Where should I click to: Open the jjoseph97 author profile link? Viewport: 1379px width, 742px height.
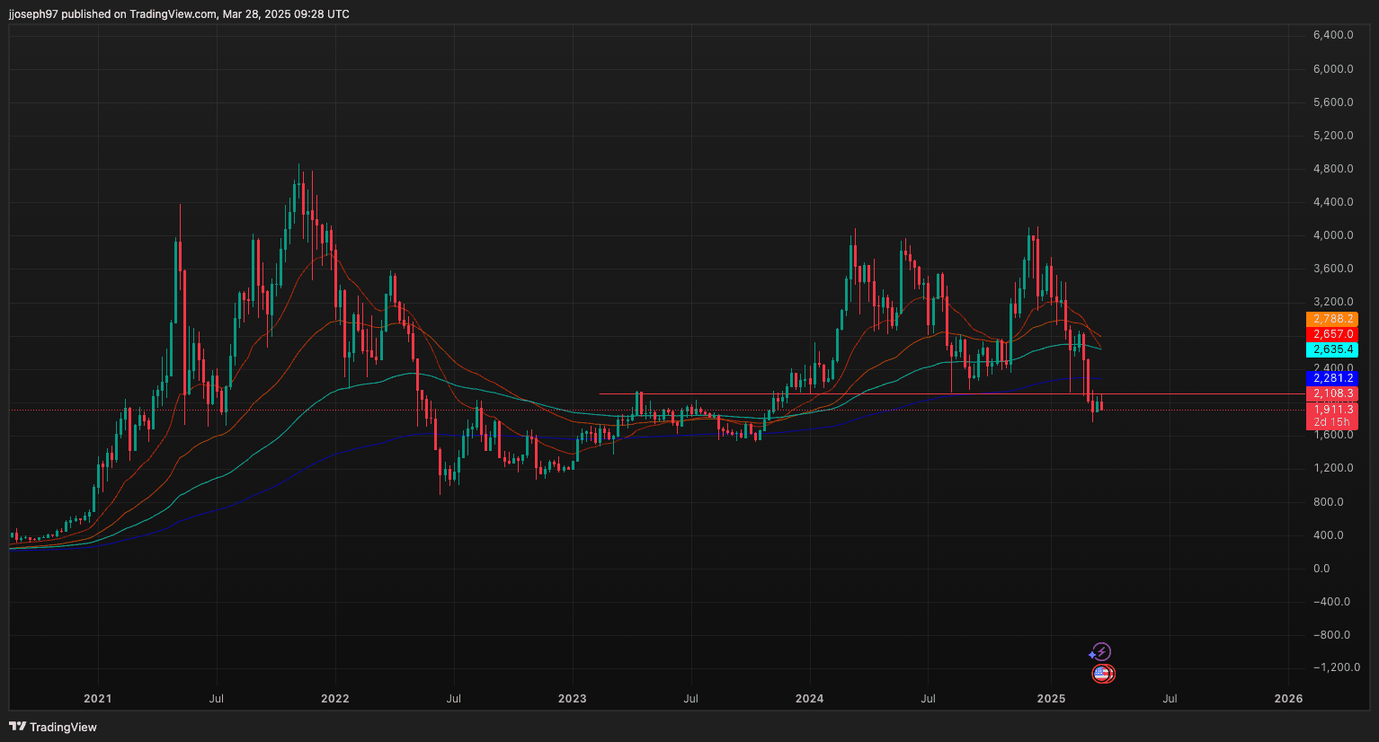34,13
